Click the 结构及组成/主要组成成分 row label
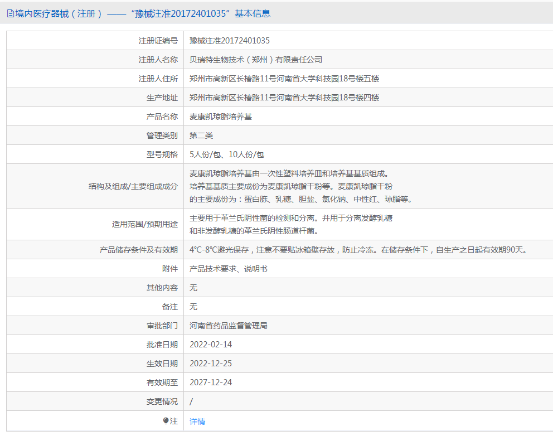 click(x=133, y=186)
